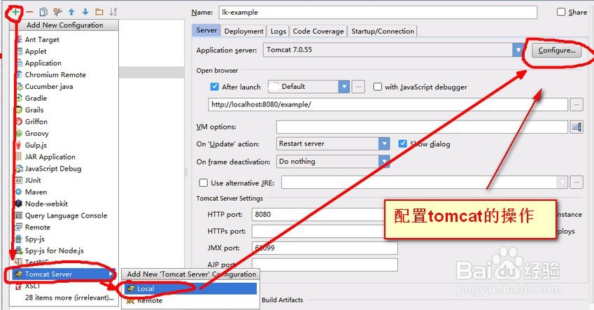Uncheck the After launch checkbox
Image resolution: width=594 pixels, height=310 pixels.
click(214, 87)
